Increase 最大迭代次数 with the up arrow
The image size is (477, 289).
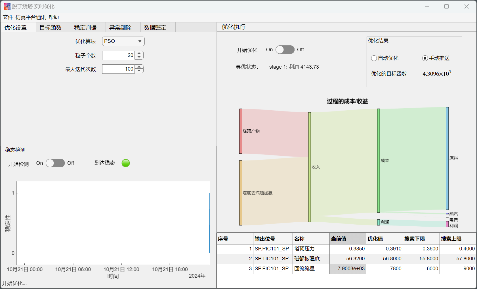[139, 67]
